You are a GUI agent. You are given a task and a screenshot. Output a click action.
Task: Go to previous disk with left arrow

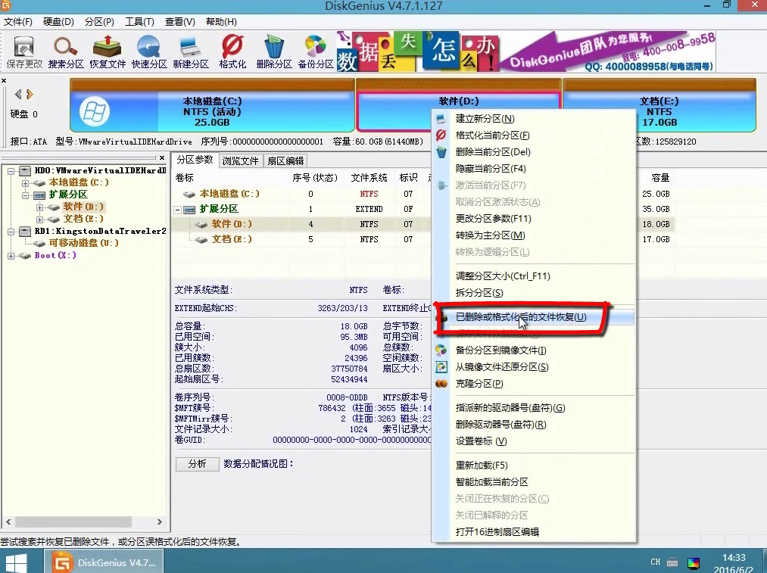click(x=18, y=94)
